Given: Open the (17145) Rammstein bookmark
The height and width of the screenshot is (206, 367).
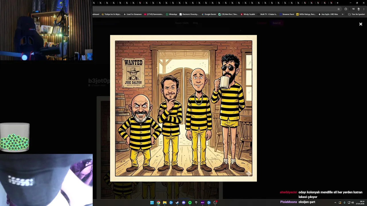Looking at the screenshot, I should click(153, 14).
